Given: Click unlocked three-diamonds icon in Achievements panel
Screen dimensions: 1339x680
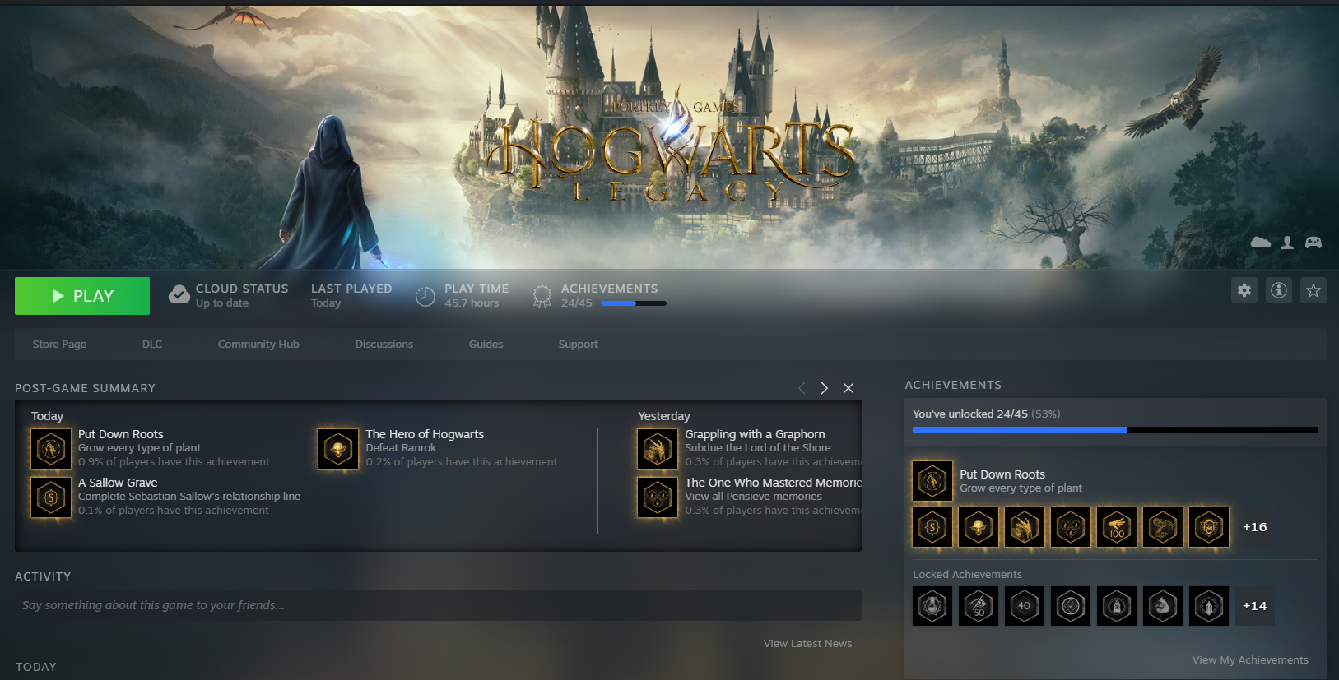Looking at the screenshot, I should point(1071,527).
